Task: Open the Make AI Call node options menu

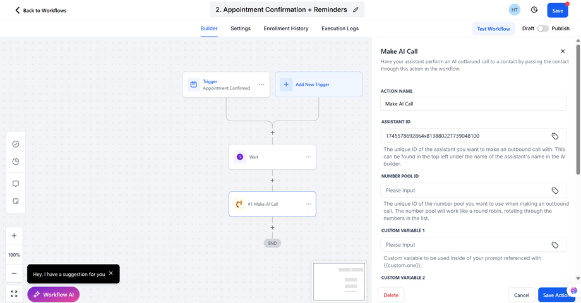Action: coord(309,205)
